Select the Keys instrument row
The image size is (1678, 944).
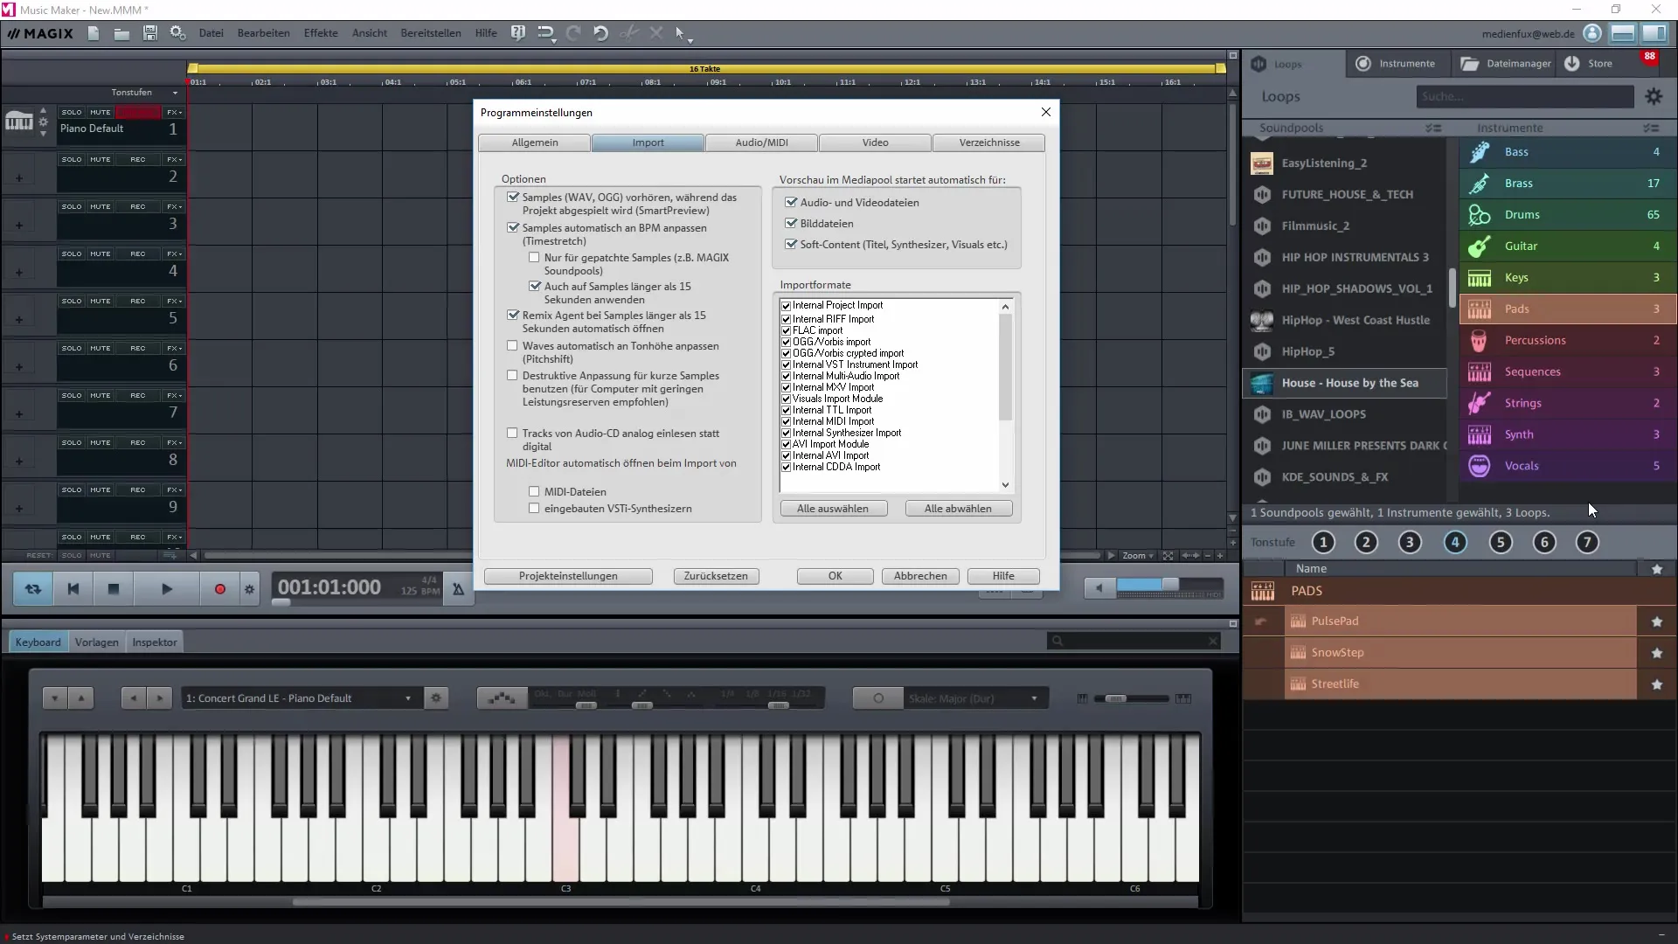click(1568, 278)
